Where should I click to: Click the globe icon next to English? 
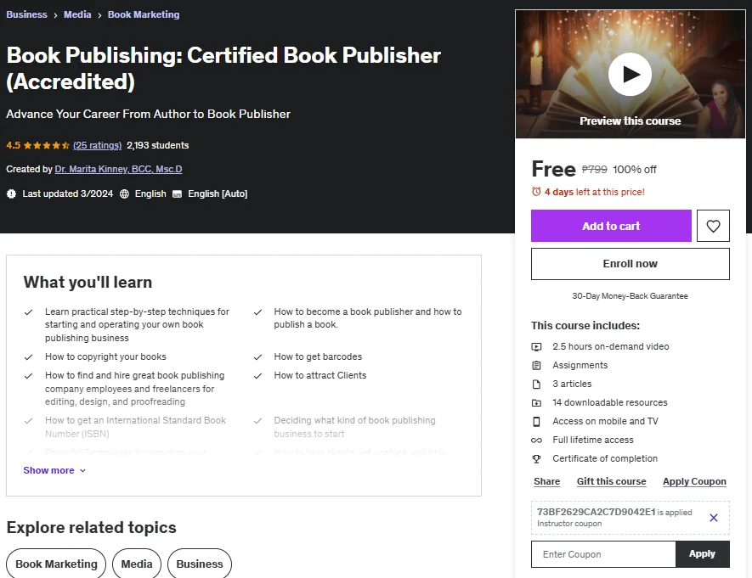tap(124, 194)
